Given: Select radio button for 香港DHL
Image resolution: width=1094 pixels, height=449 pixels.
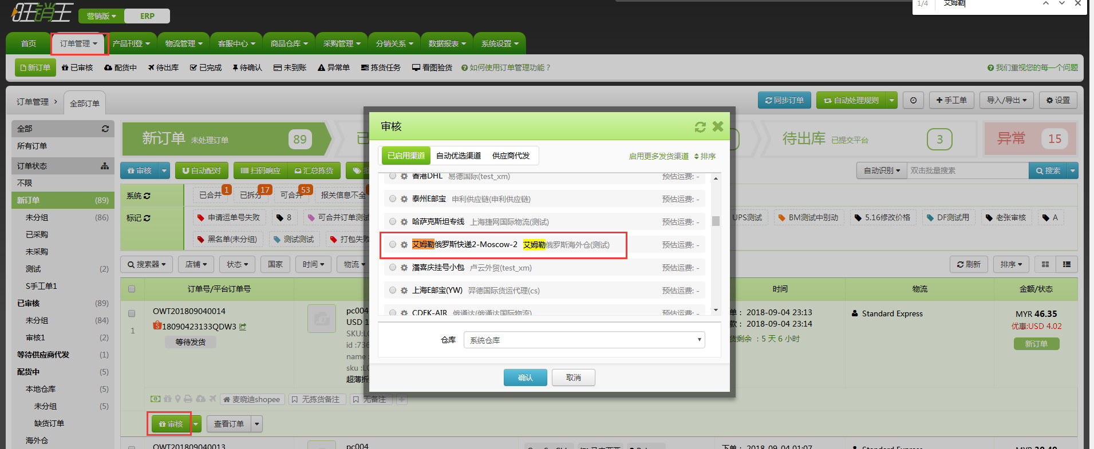Looking at the screenshot, I should point(393,176).
